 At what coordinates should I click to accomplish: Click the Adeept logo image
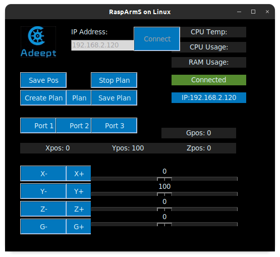38,42
